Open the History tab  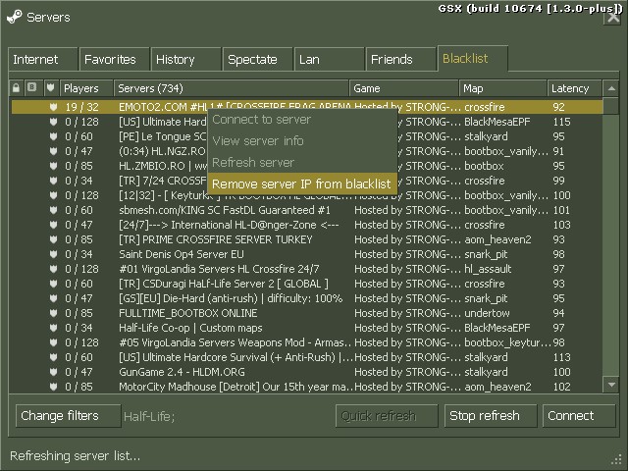(185, 59)
